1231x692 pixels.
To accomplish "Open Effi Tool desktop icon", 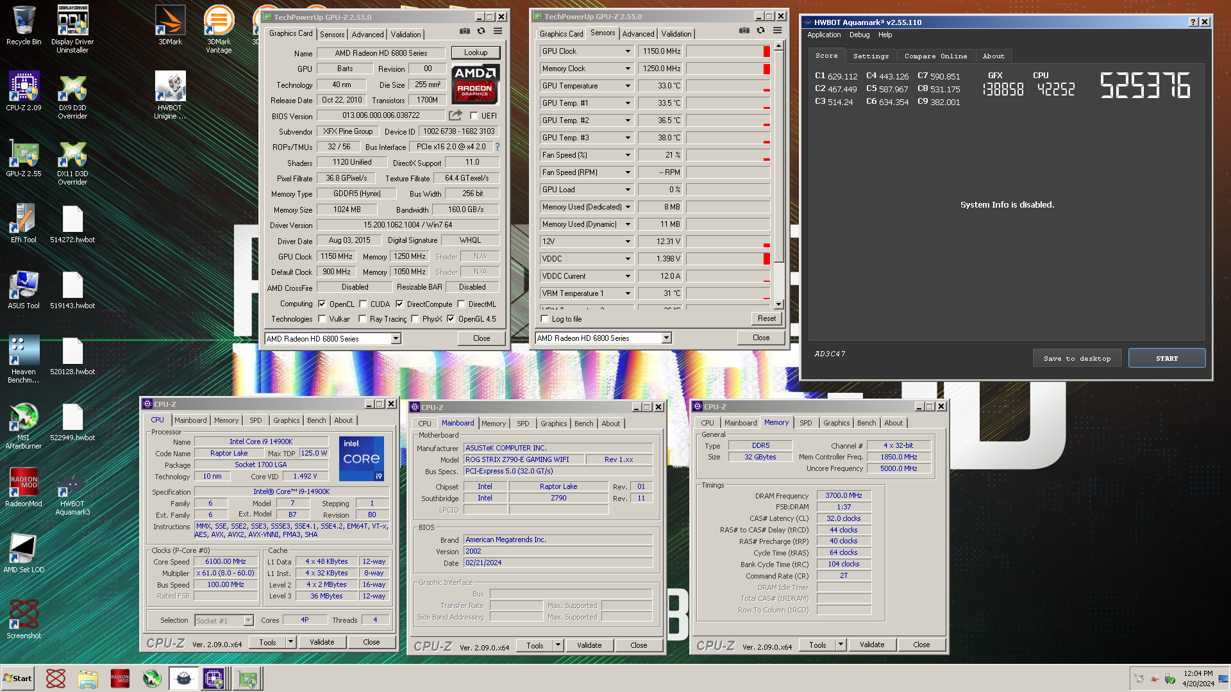I will coord(24,223).
